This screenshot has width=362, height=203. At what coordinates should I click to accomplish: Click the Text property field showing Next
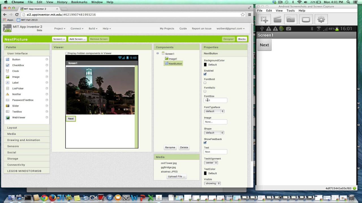(x=215, y=152)
